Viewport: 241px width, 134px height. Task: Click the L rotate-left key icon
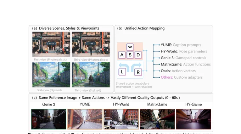click(x=122, y=72)
